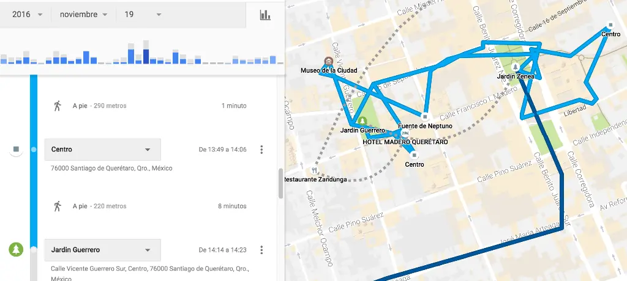Click the green tree icon beside Jardin Guerrero
This screenshot has height=281, width=627.
(x=16, y=249)
